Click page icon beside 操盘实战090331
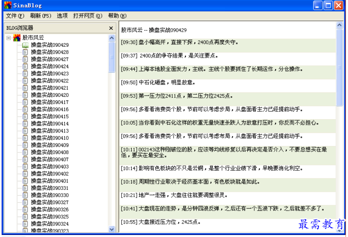The image size is (348, 237). 25,188
